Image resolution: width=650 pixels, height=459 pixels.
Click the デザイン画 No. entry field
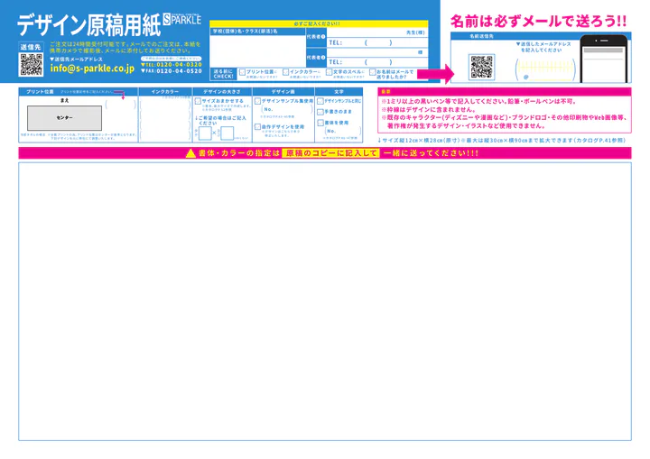[287, 109]
